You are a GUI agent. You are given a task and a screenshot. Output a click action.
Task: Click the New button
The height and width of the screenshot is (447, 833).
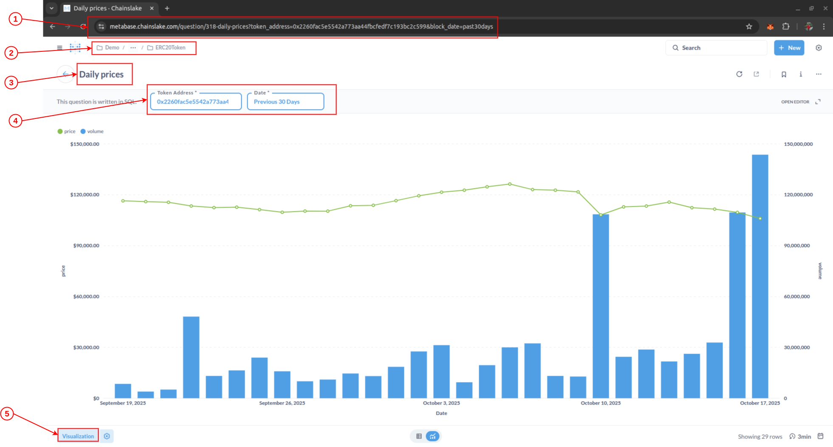point(789,48)
